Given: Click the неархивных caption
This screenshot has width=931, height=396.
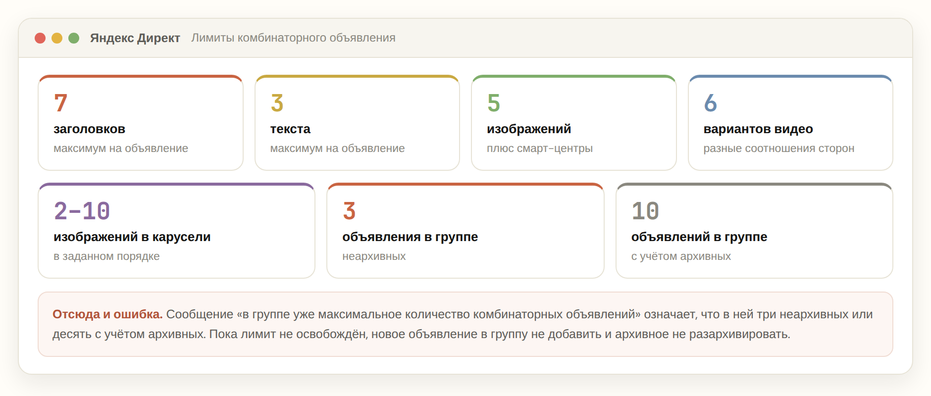Looking at the screenshot, I should [374, 256].
